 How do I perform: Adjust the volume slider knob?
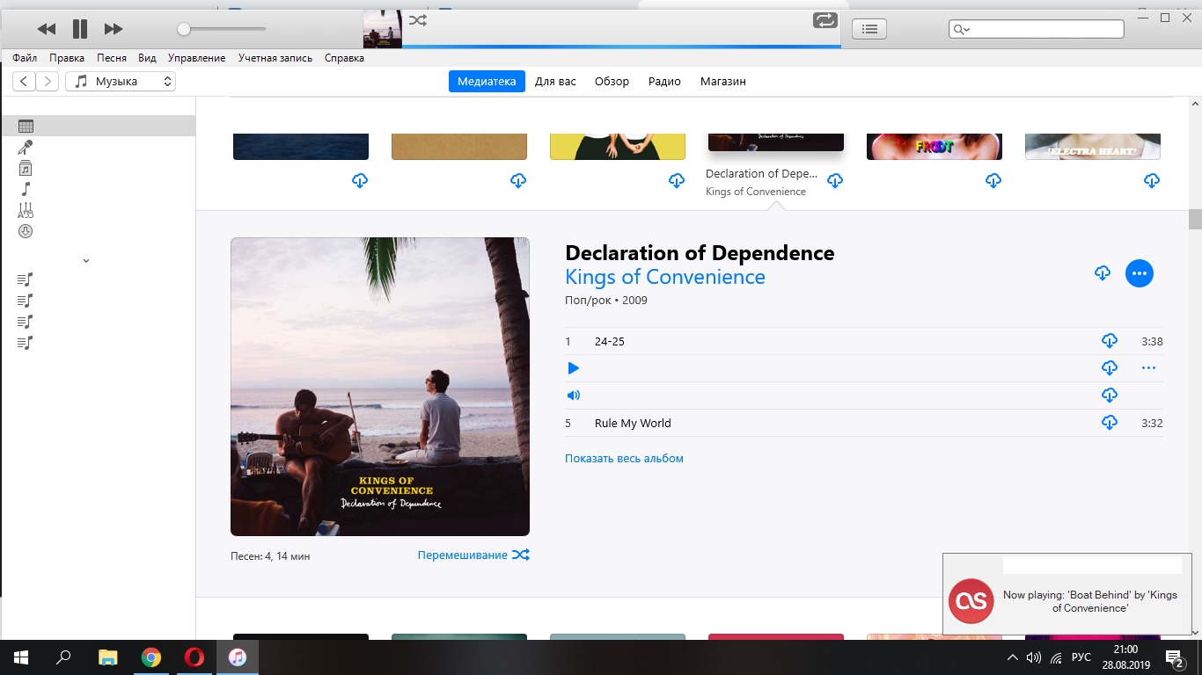(183, 29)
